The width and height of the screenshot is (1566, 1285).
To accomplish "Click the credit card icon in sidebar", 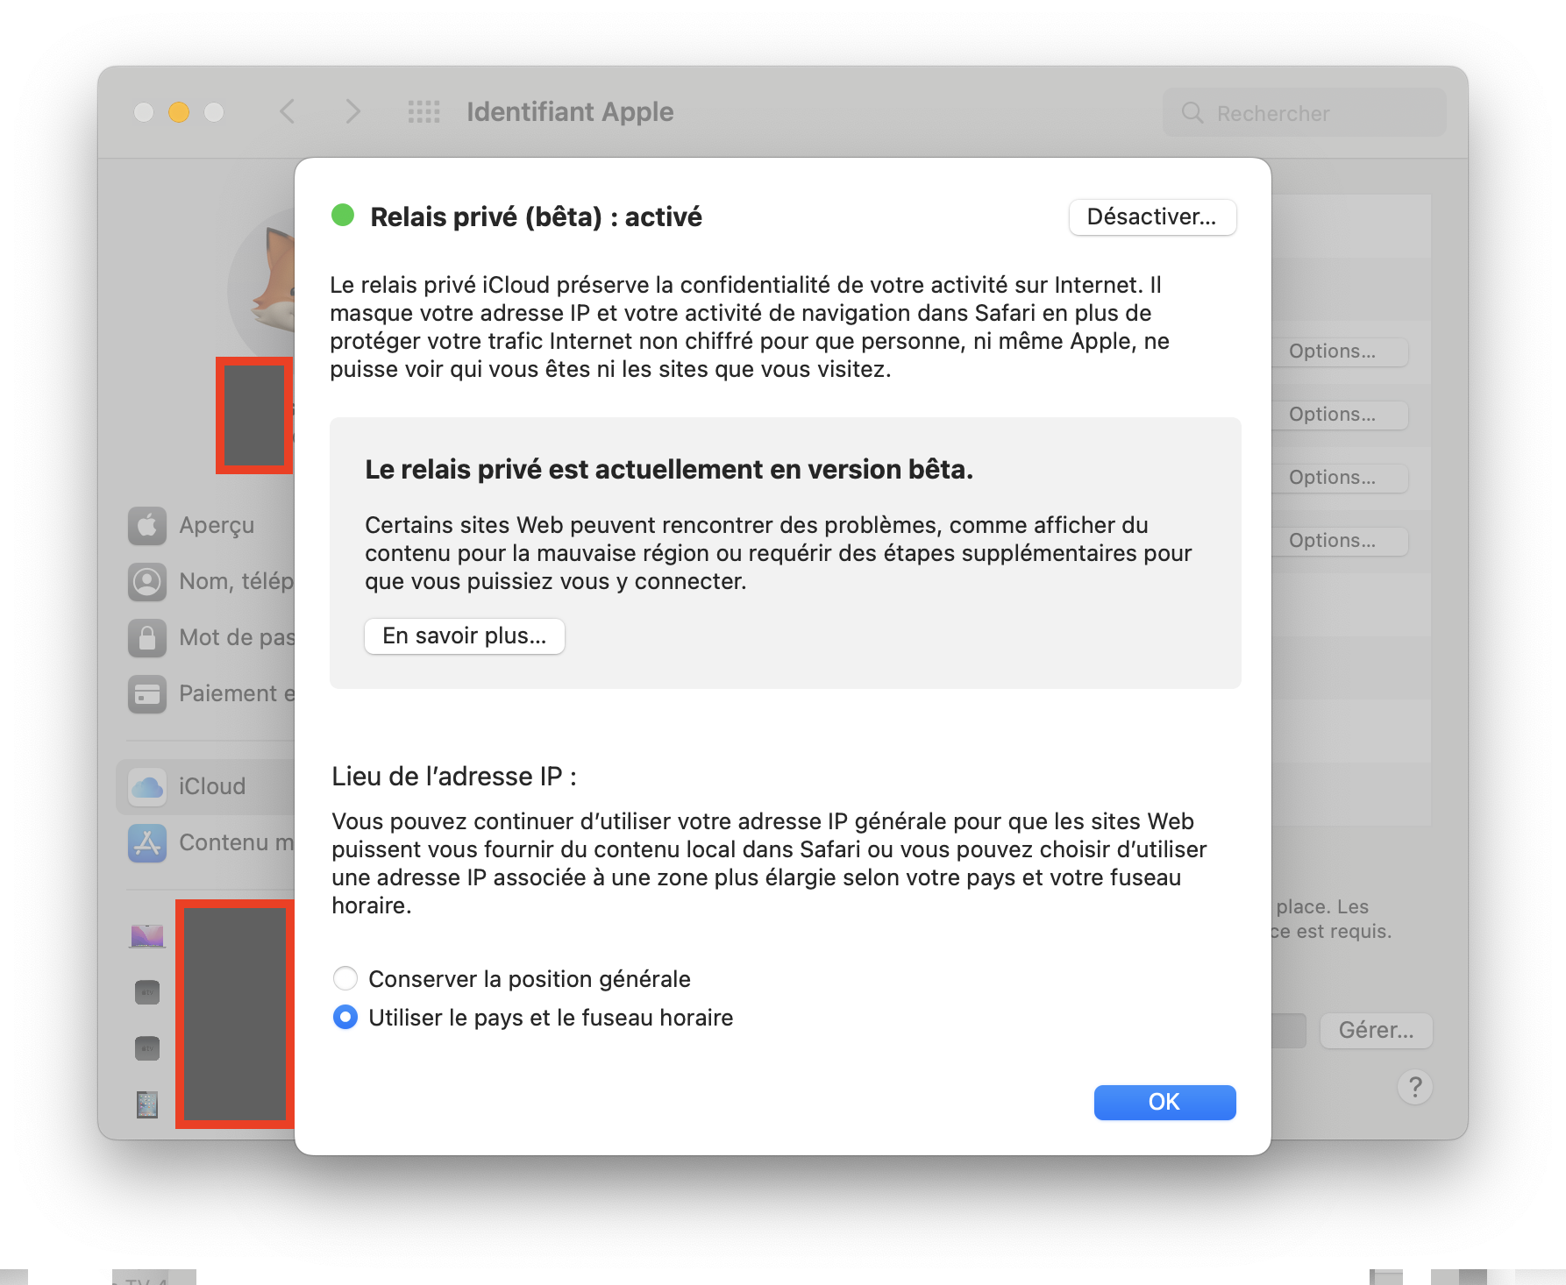I will click(147, 693).
